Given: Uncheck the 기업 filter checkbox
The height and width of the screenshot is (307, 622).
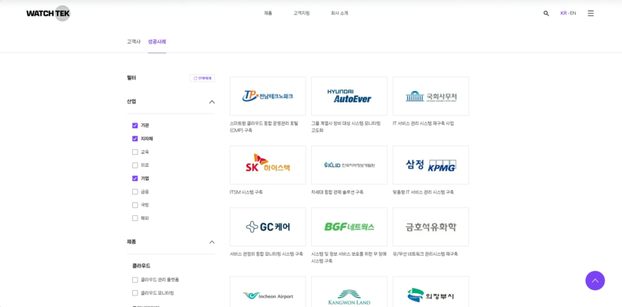Looking at the screenshot, I should point(135,178).
